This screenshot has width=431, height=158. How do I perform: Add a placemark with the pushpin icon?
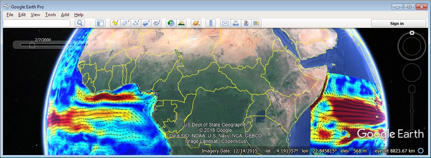(115, 23)
